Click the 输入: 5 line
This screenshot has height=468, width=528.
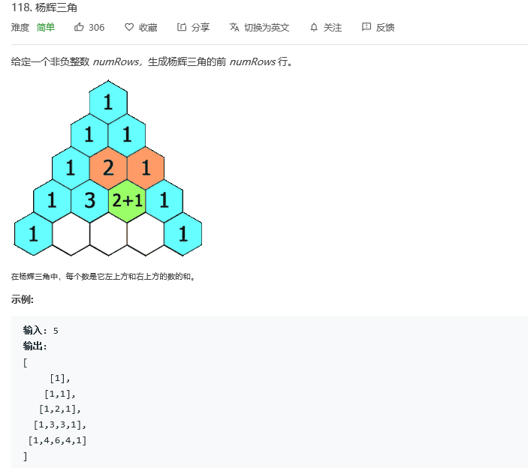(41, 331)
